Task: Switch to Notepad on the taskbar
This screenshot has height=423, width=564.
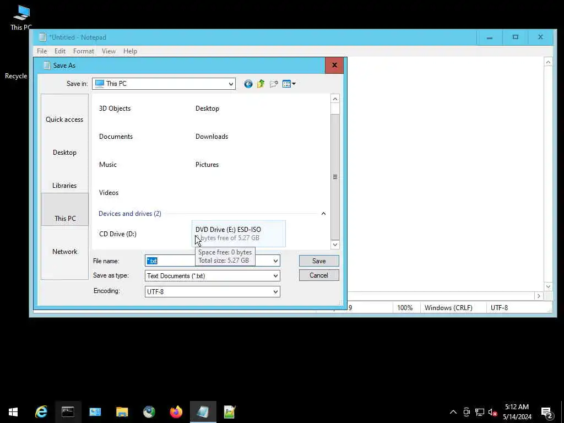Action: click(x=203, y=412)
